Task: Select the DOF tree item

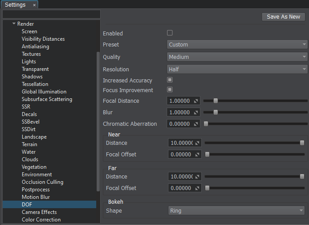Action: [50, 205]
